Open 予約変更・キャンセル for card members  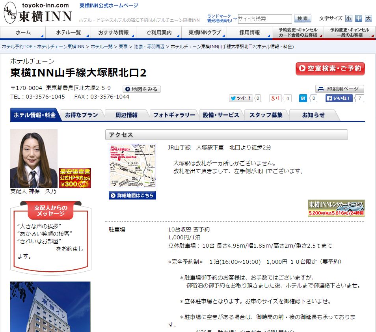(298, 32)
